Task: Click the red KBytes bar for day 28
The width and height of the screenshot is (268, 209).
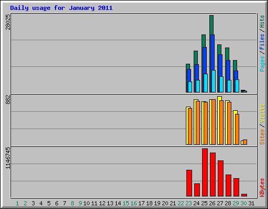Action: [x=229, y=185]
